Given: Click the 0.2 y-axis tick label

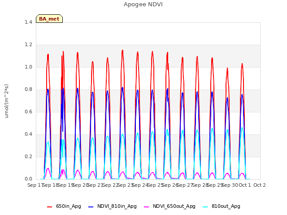Looking at the screenshot, I should (x=28, y=156).
